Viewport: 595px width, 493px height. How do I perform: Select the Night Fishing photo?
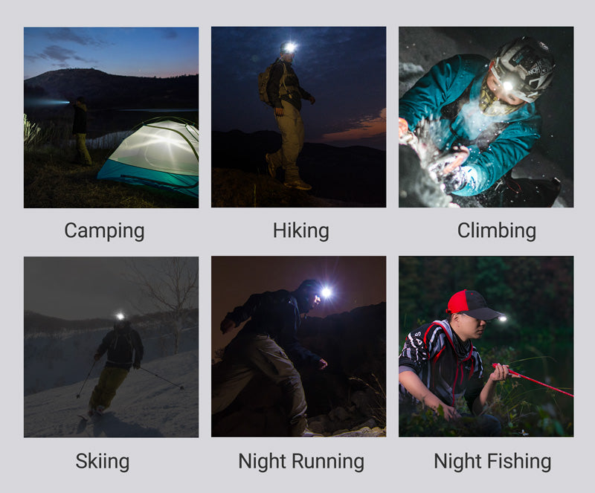coord(486,347)
